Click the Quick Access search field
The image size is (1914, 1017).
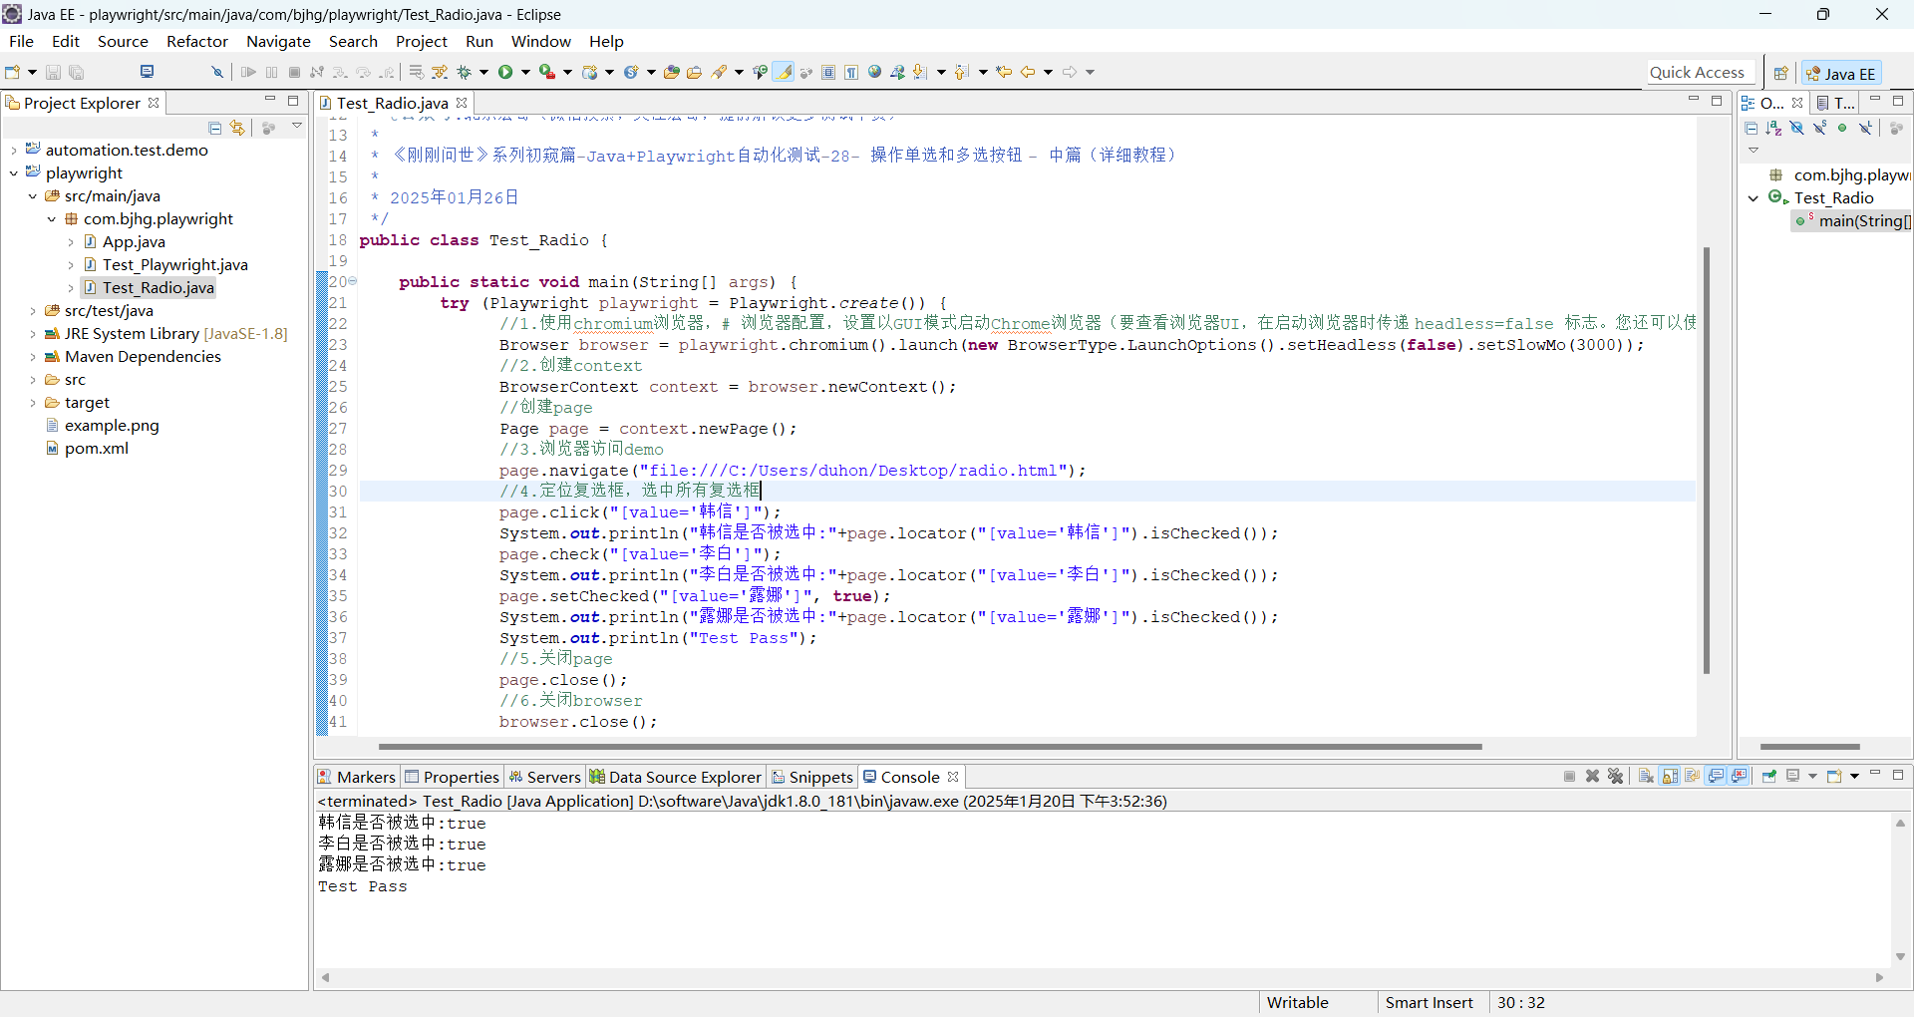coord(1697,72)
